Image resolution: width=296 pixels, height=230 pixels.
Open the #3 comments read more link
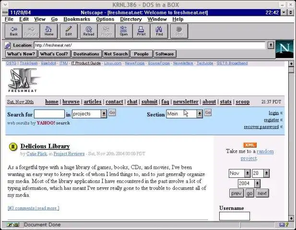point(34,208)
